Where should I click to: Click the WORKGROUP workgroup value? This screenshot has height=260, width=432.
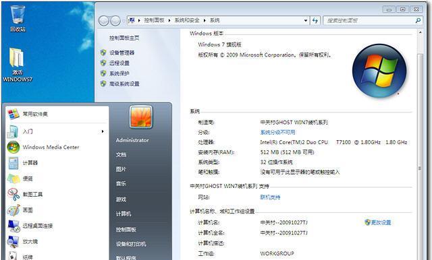point(277,253)
